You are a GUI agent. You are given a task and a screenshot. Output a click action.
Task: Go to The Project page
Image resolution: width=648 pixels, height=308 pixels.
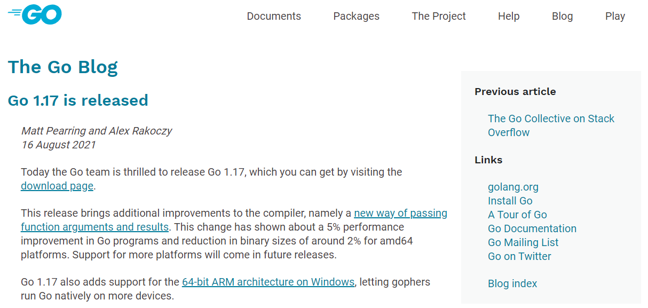pyautogui.click(x=438, y=16)
